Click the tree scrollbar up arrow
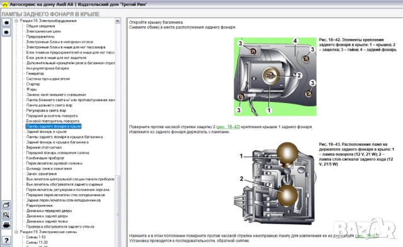 (x=118, y=21)
